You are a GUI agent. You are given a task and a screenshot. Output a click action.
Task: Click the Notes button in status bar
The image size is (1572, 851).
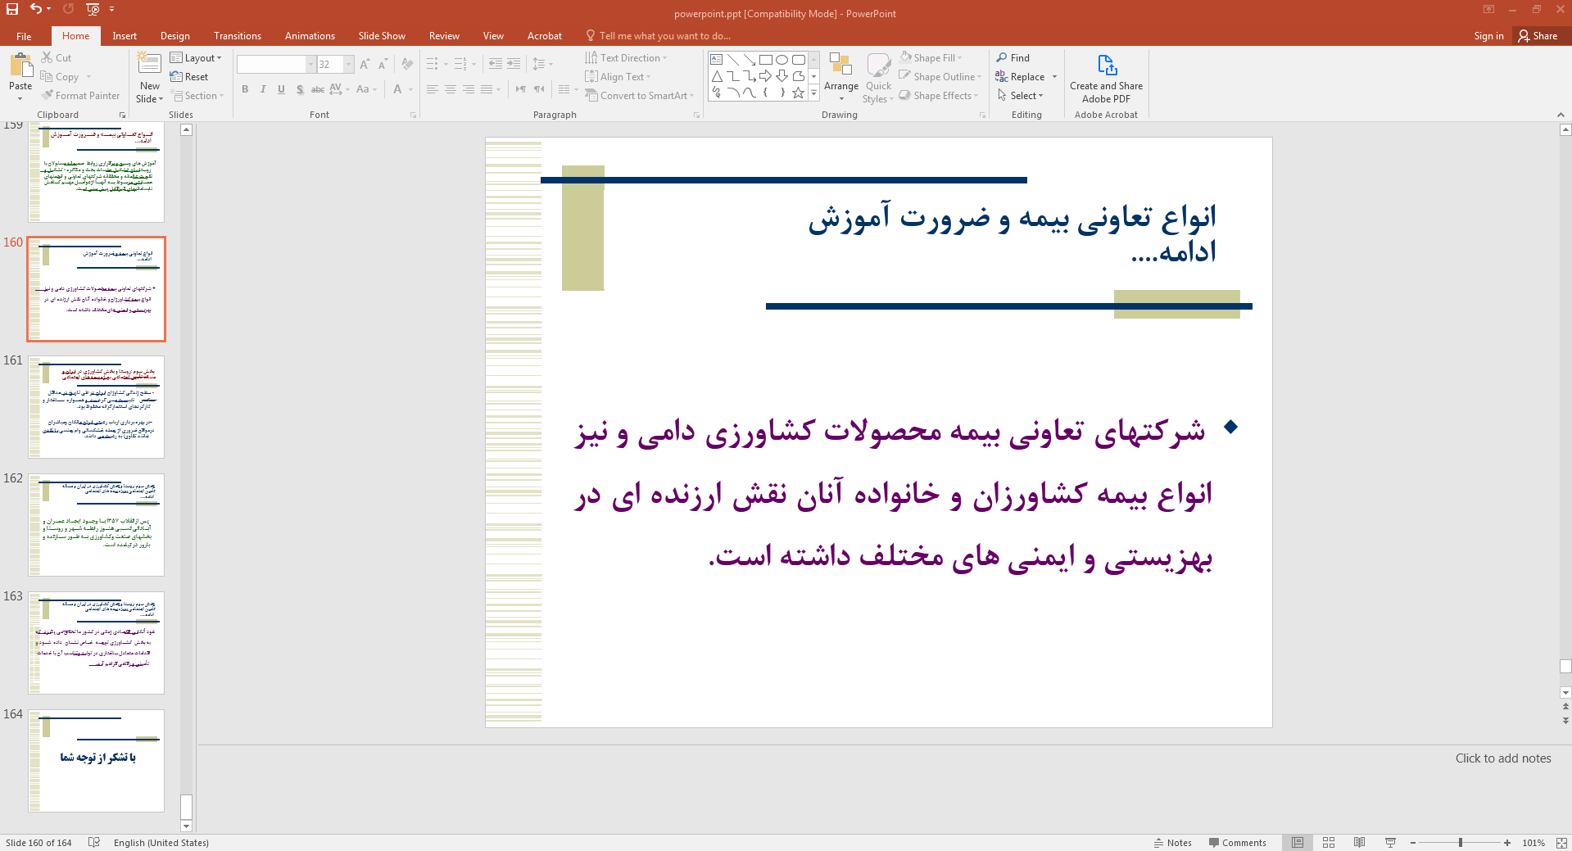click(1172, 842)
